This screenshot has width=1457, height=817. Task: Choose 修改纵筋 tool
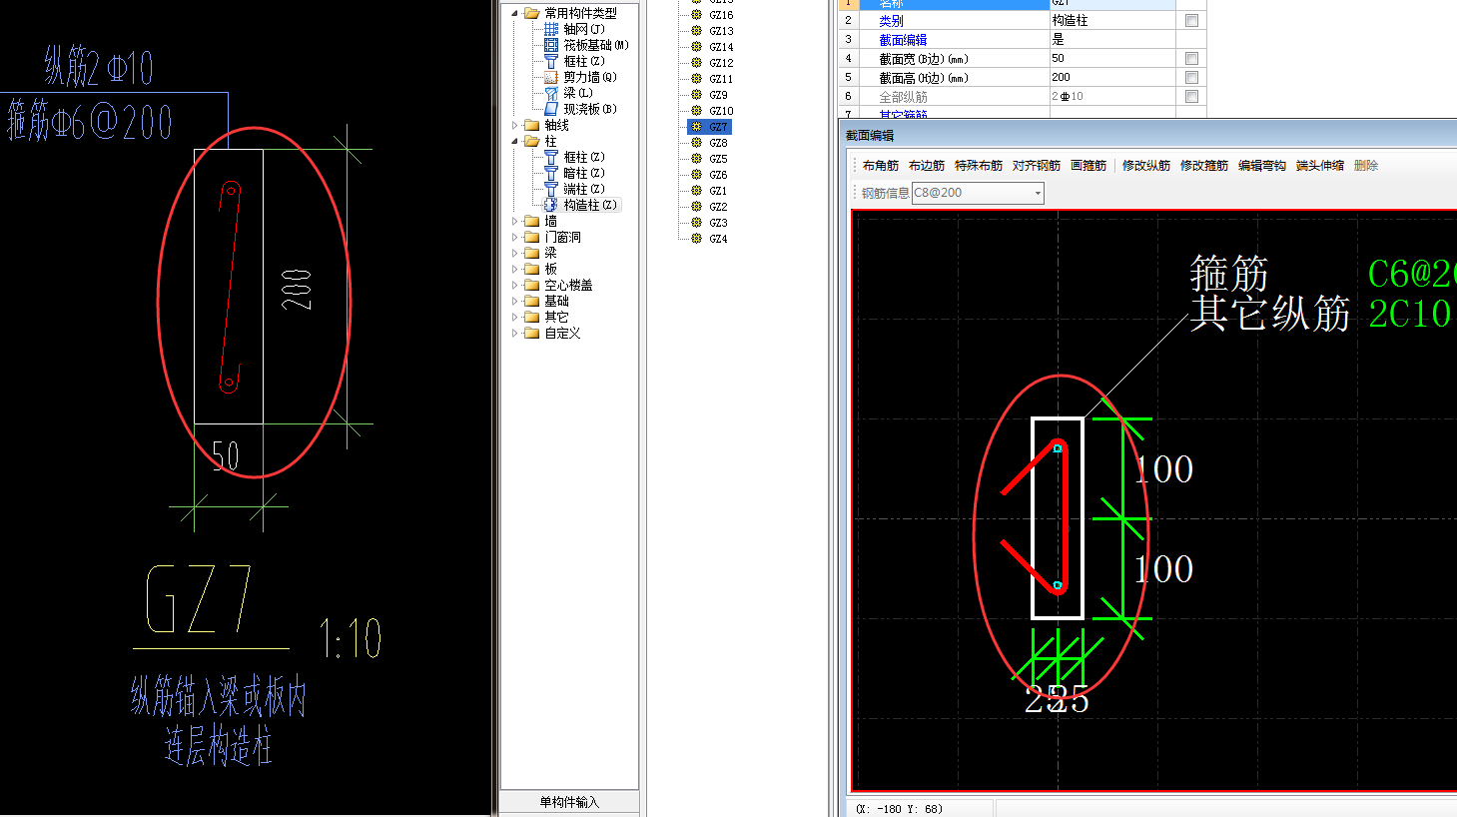coord(1146,166)
